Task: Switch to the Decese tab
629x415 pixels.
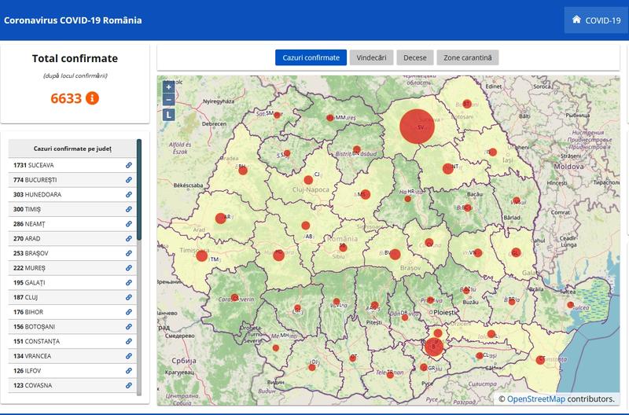Action: (415, 57)
